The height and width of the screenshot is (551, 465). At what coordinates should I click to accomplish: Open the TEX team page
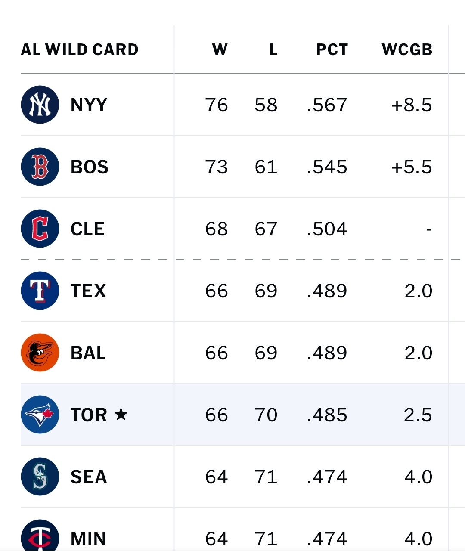(88, 291)
